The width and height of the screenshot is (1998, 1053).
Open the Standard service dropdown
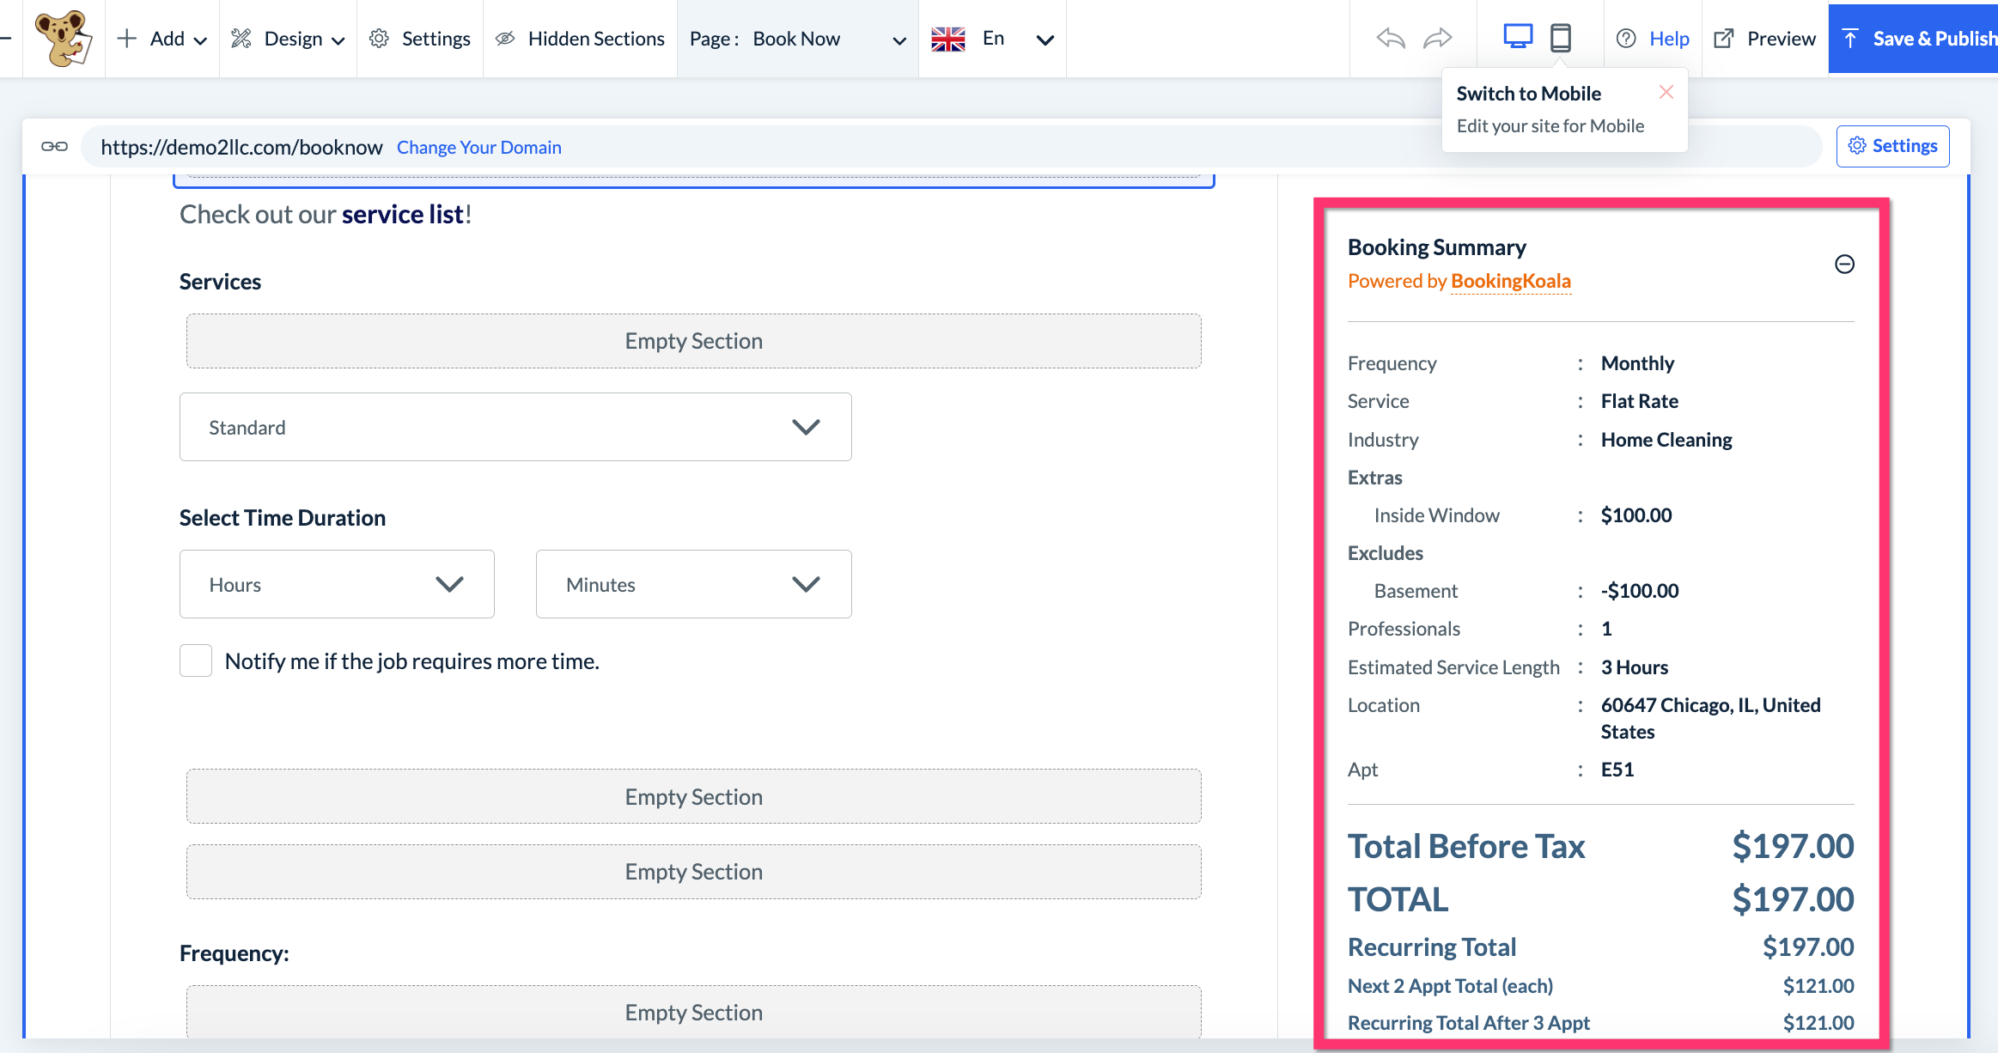515,427
